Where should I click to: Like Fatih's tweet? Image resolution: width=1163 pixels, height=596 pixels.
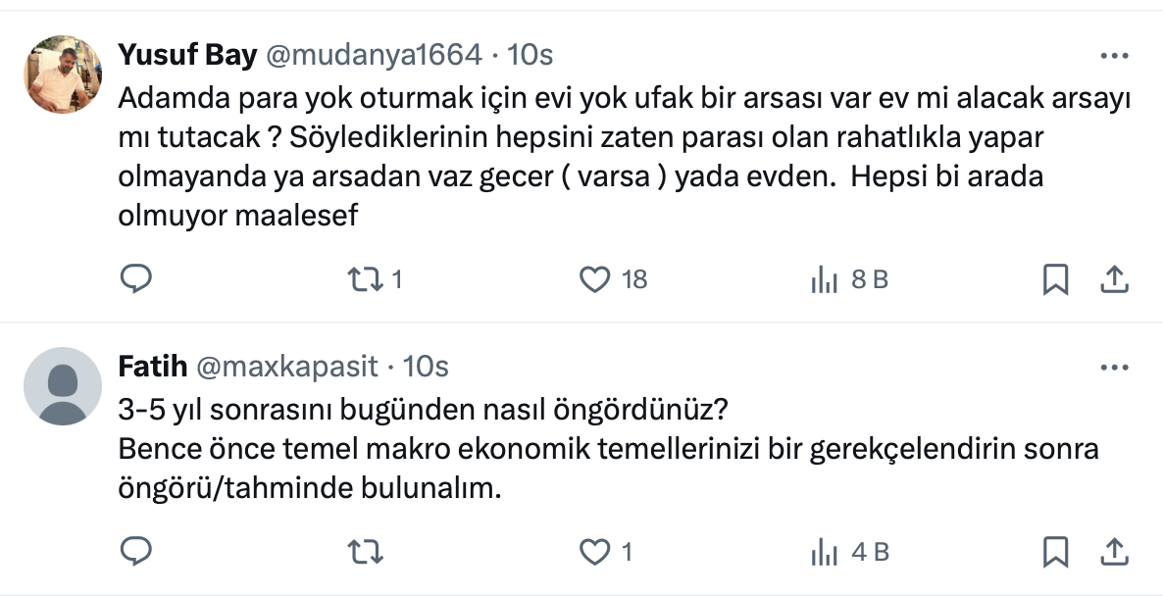[x=595, y=553]
